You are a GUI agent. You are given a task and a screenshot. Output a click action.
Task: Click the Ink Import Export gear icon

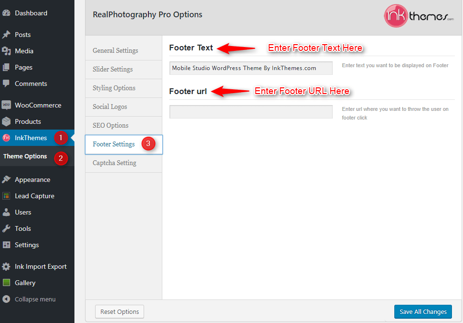6,266
